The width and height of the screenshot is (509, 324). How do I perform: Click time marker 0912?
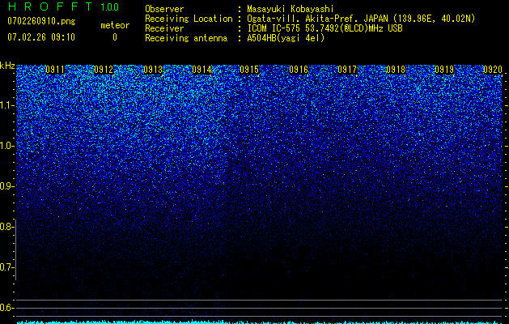104,70
